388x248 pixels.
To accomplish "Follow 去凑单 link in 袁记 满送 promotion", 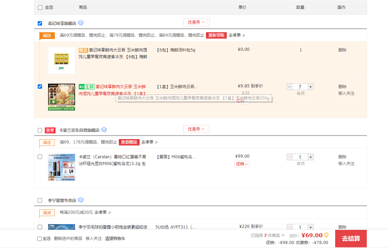I will (x=237, y=35).
